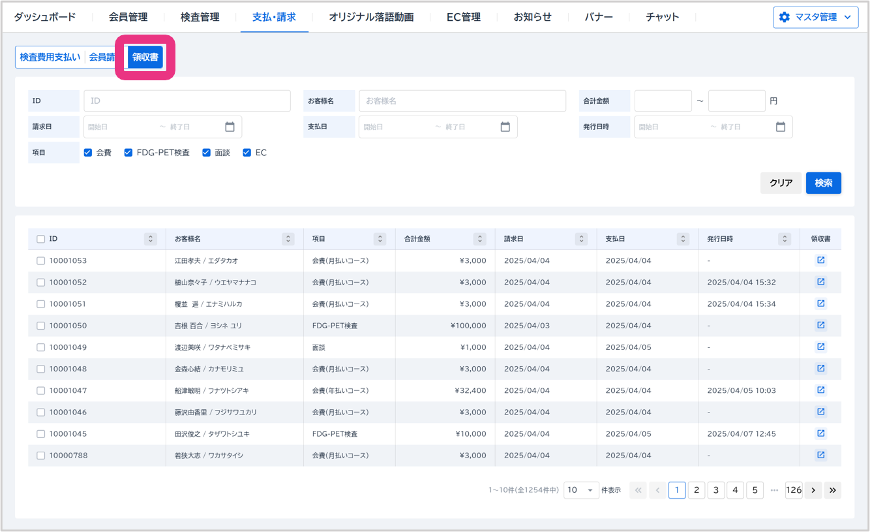
Task: Open receipt for 船津敏明 row
Action: [820, 390]
